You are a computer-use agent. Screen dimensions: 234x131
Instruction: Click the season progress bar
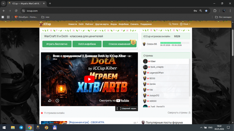175,43
